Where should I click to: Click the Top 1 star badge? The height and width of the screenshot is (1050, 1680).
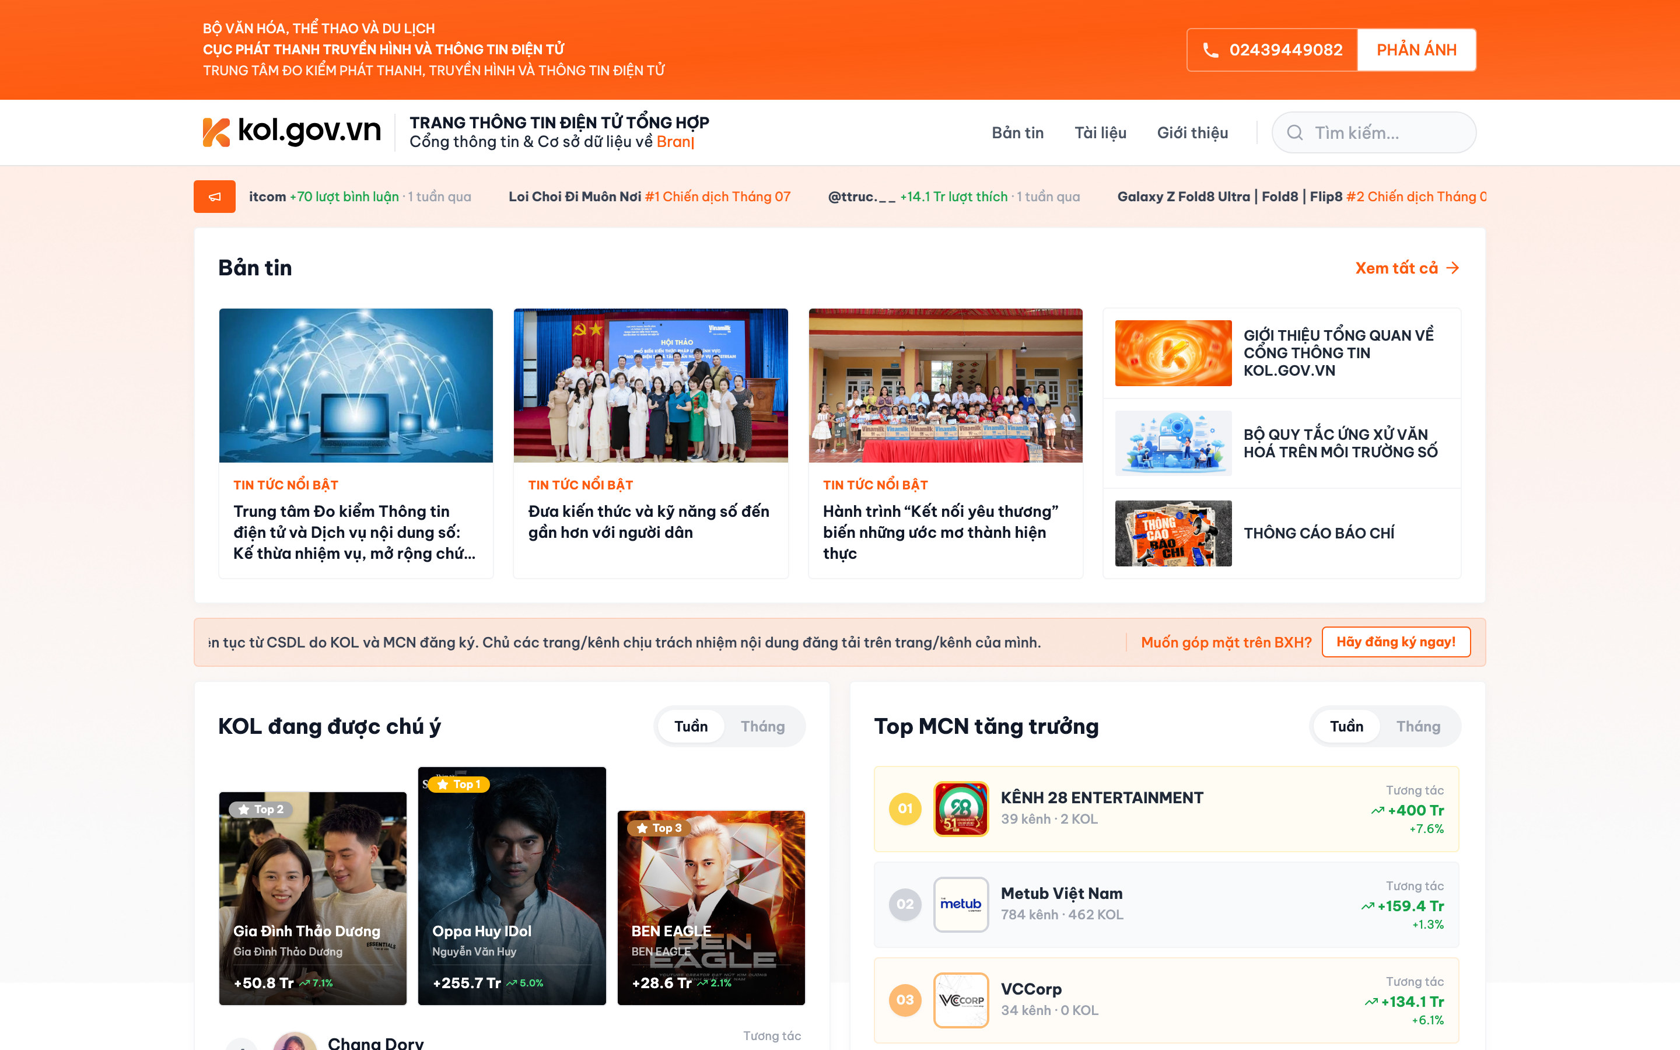459,784
